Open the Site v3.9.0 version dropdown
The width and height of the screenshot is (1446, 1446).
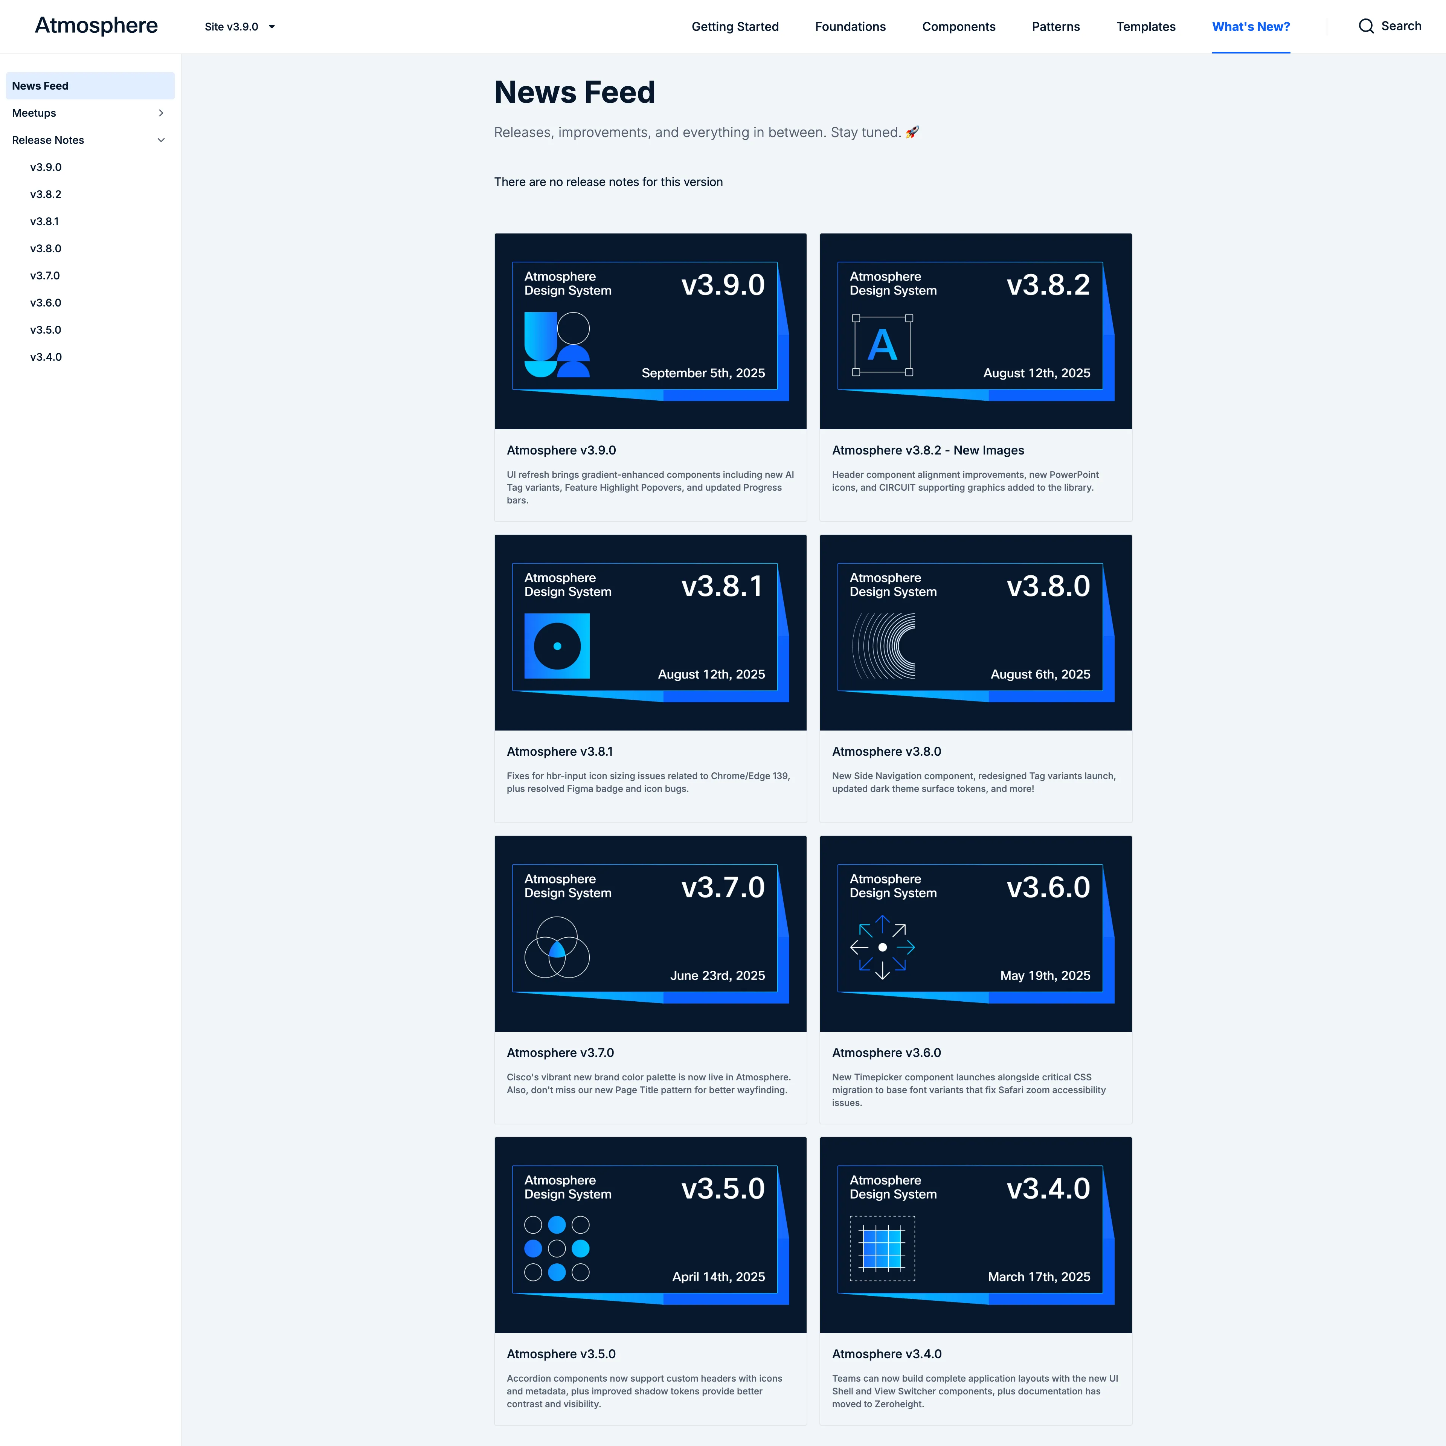239,27
